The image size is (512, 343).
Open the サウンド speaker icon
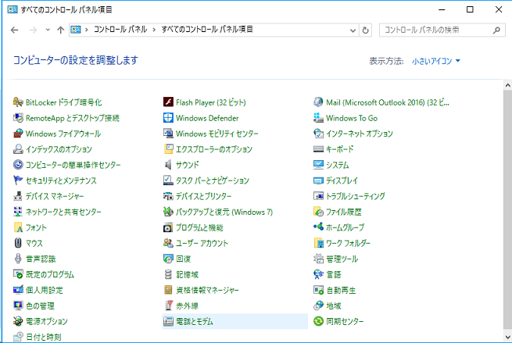(168, 165)
